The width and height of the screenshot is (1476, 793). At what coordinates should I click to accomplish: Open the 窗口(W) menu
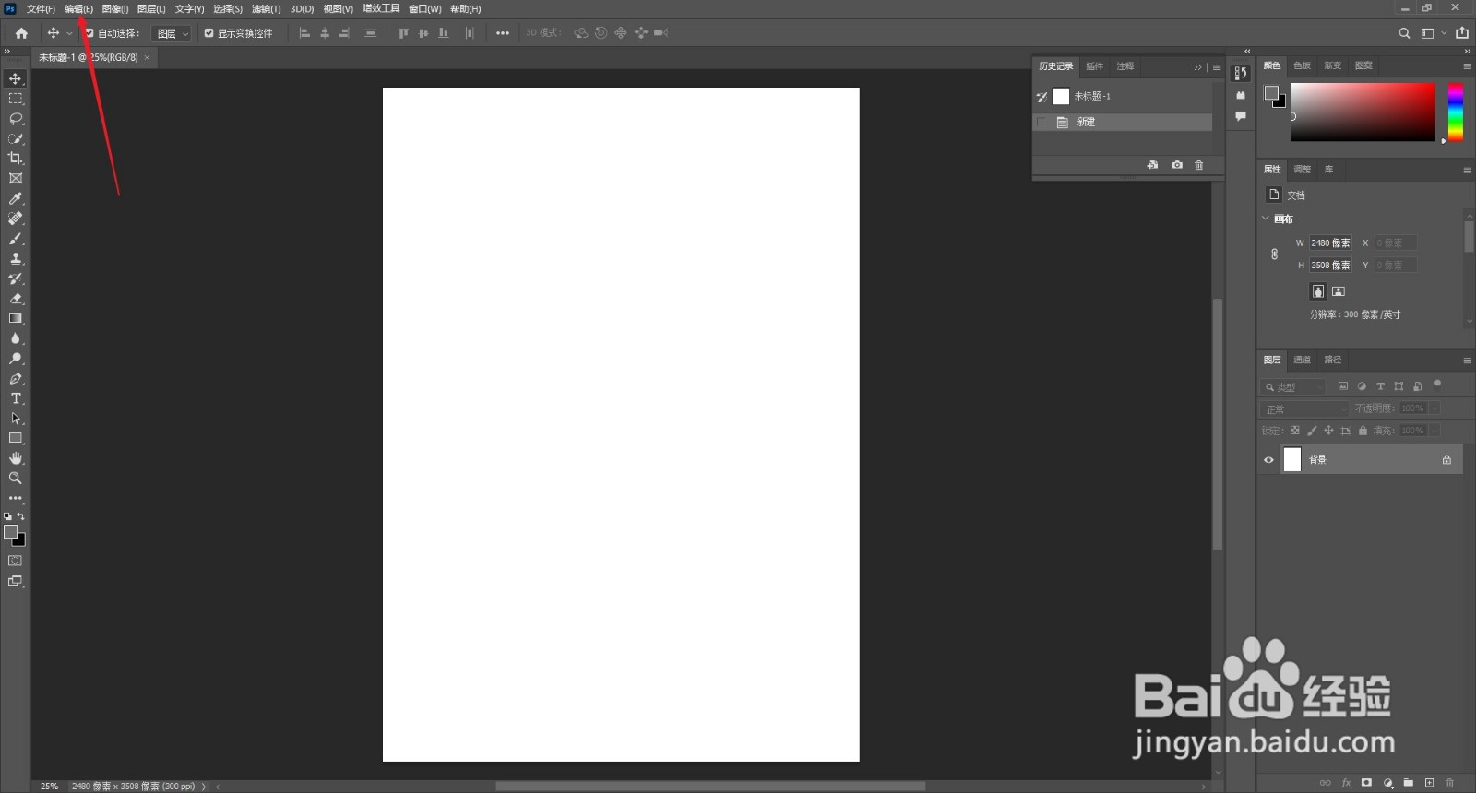pos(425,8)
